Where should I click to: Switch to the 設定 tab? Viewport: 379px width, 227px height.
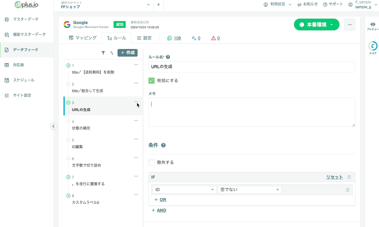(144, 38)
